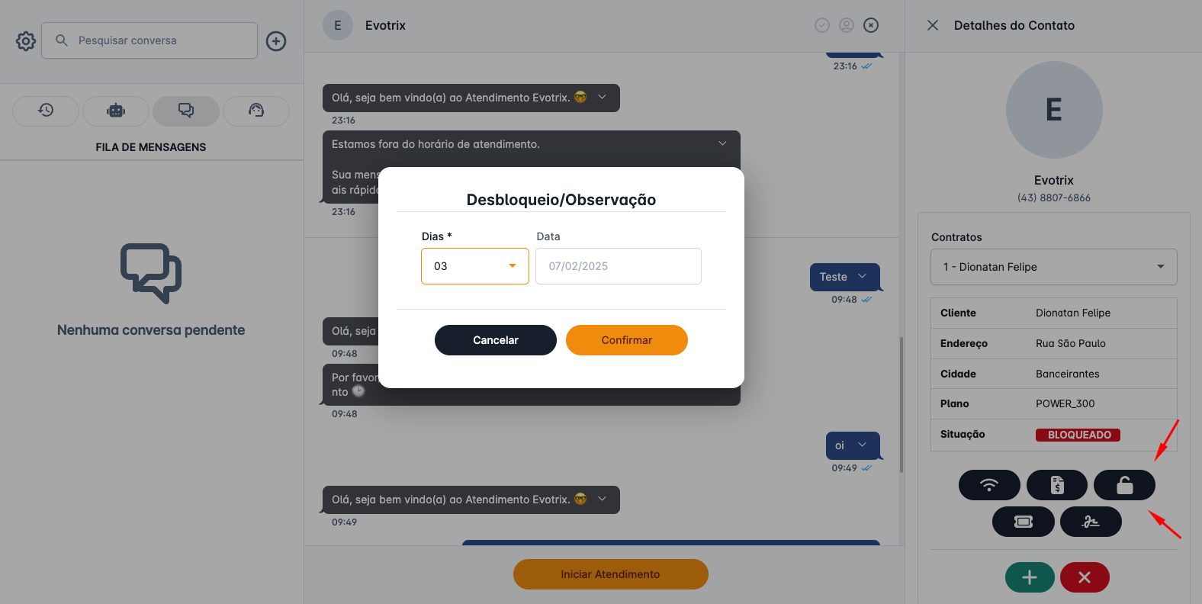The image size is (1202, 604).
Task: Expand the chevron on the Teste message
Action: pos(863,277)
